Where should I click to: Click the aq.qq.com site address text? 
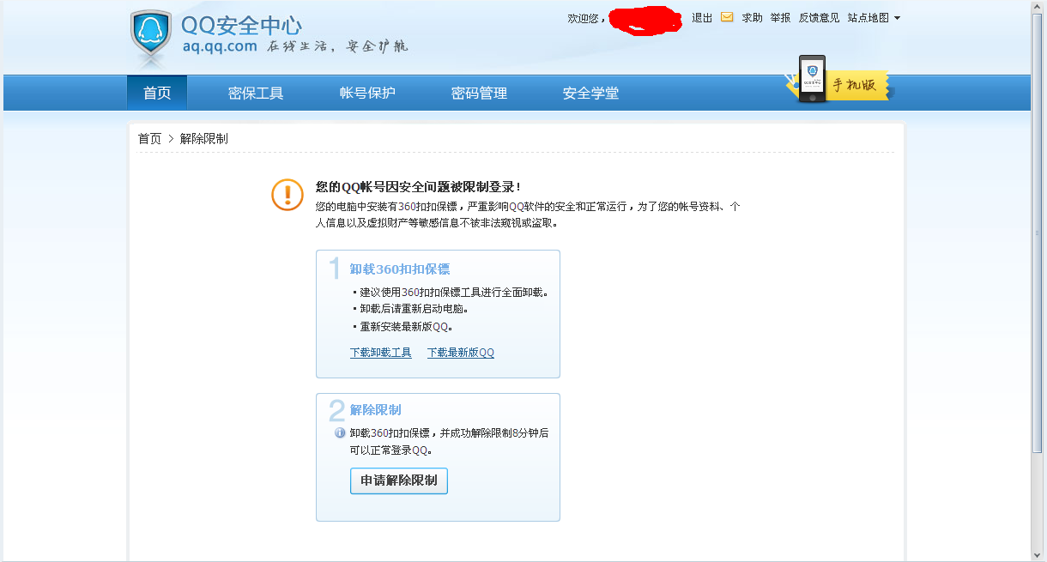pos(220,45)
